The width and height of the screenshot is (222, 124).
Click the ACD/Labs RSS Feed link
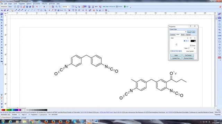[x=106, y=112]
